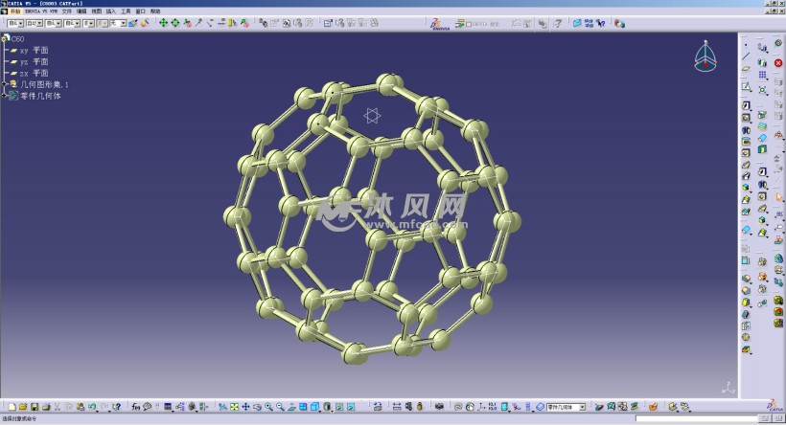Open the fourth graphic properties dropdown
The width and height of the screenshot is (786, 425).
coord(73,23)
